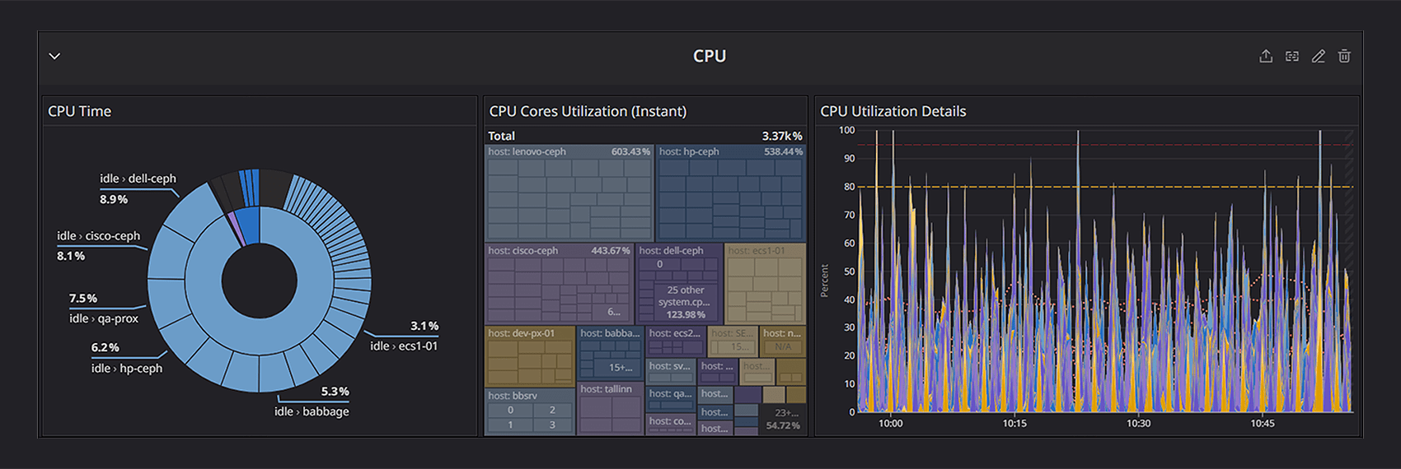Select the hp-ceph host treemap block

click(x=729, y=197)
